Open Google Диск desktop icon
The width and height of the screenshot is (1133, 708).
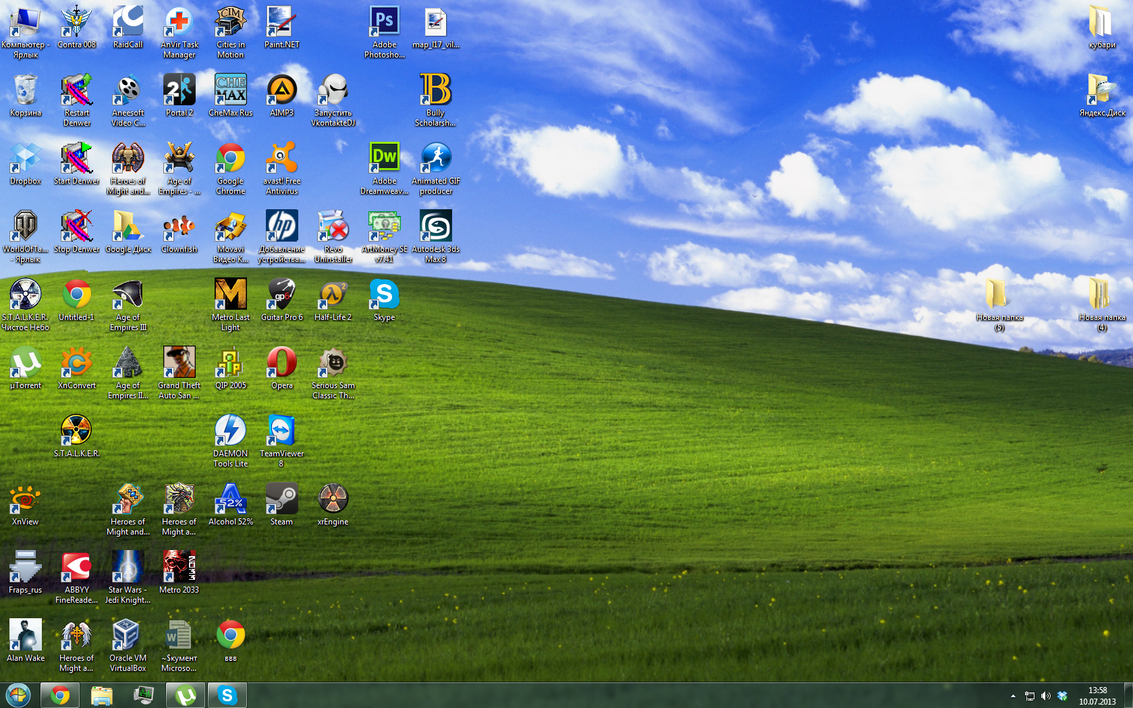pyautogui.click(x=128, y=232)
